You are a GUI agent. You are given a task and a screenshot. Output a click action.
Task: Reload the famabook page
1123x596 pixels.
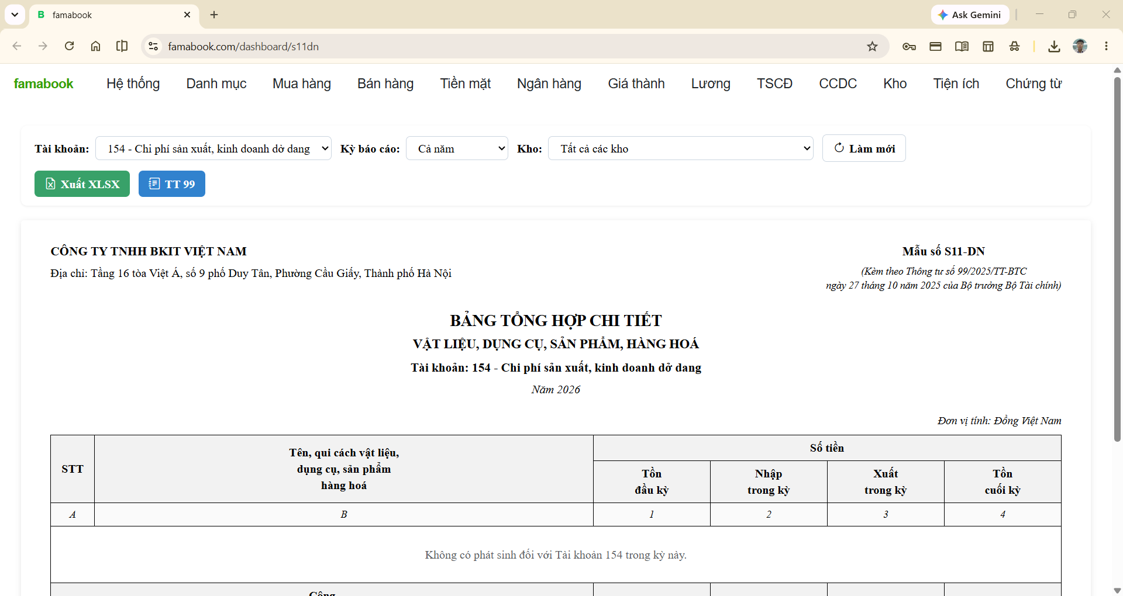pyautogui.click(x=69, y=46)
